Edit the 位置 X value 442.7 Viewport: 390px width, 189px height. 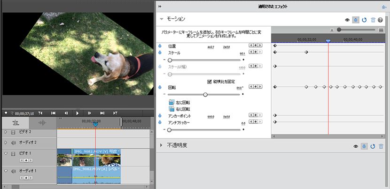[211, 47]
